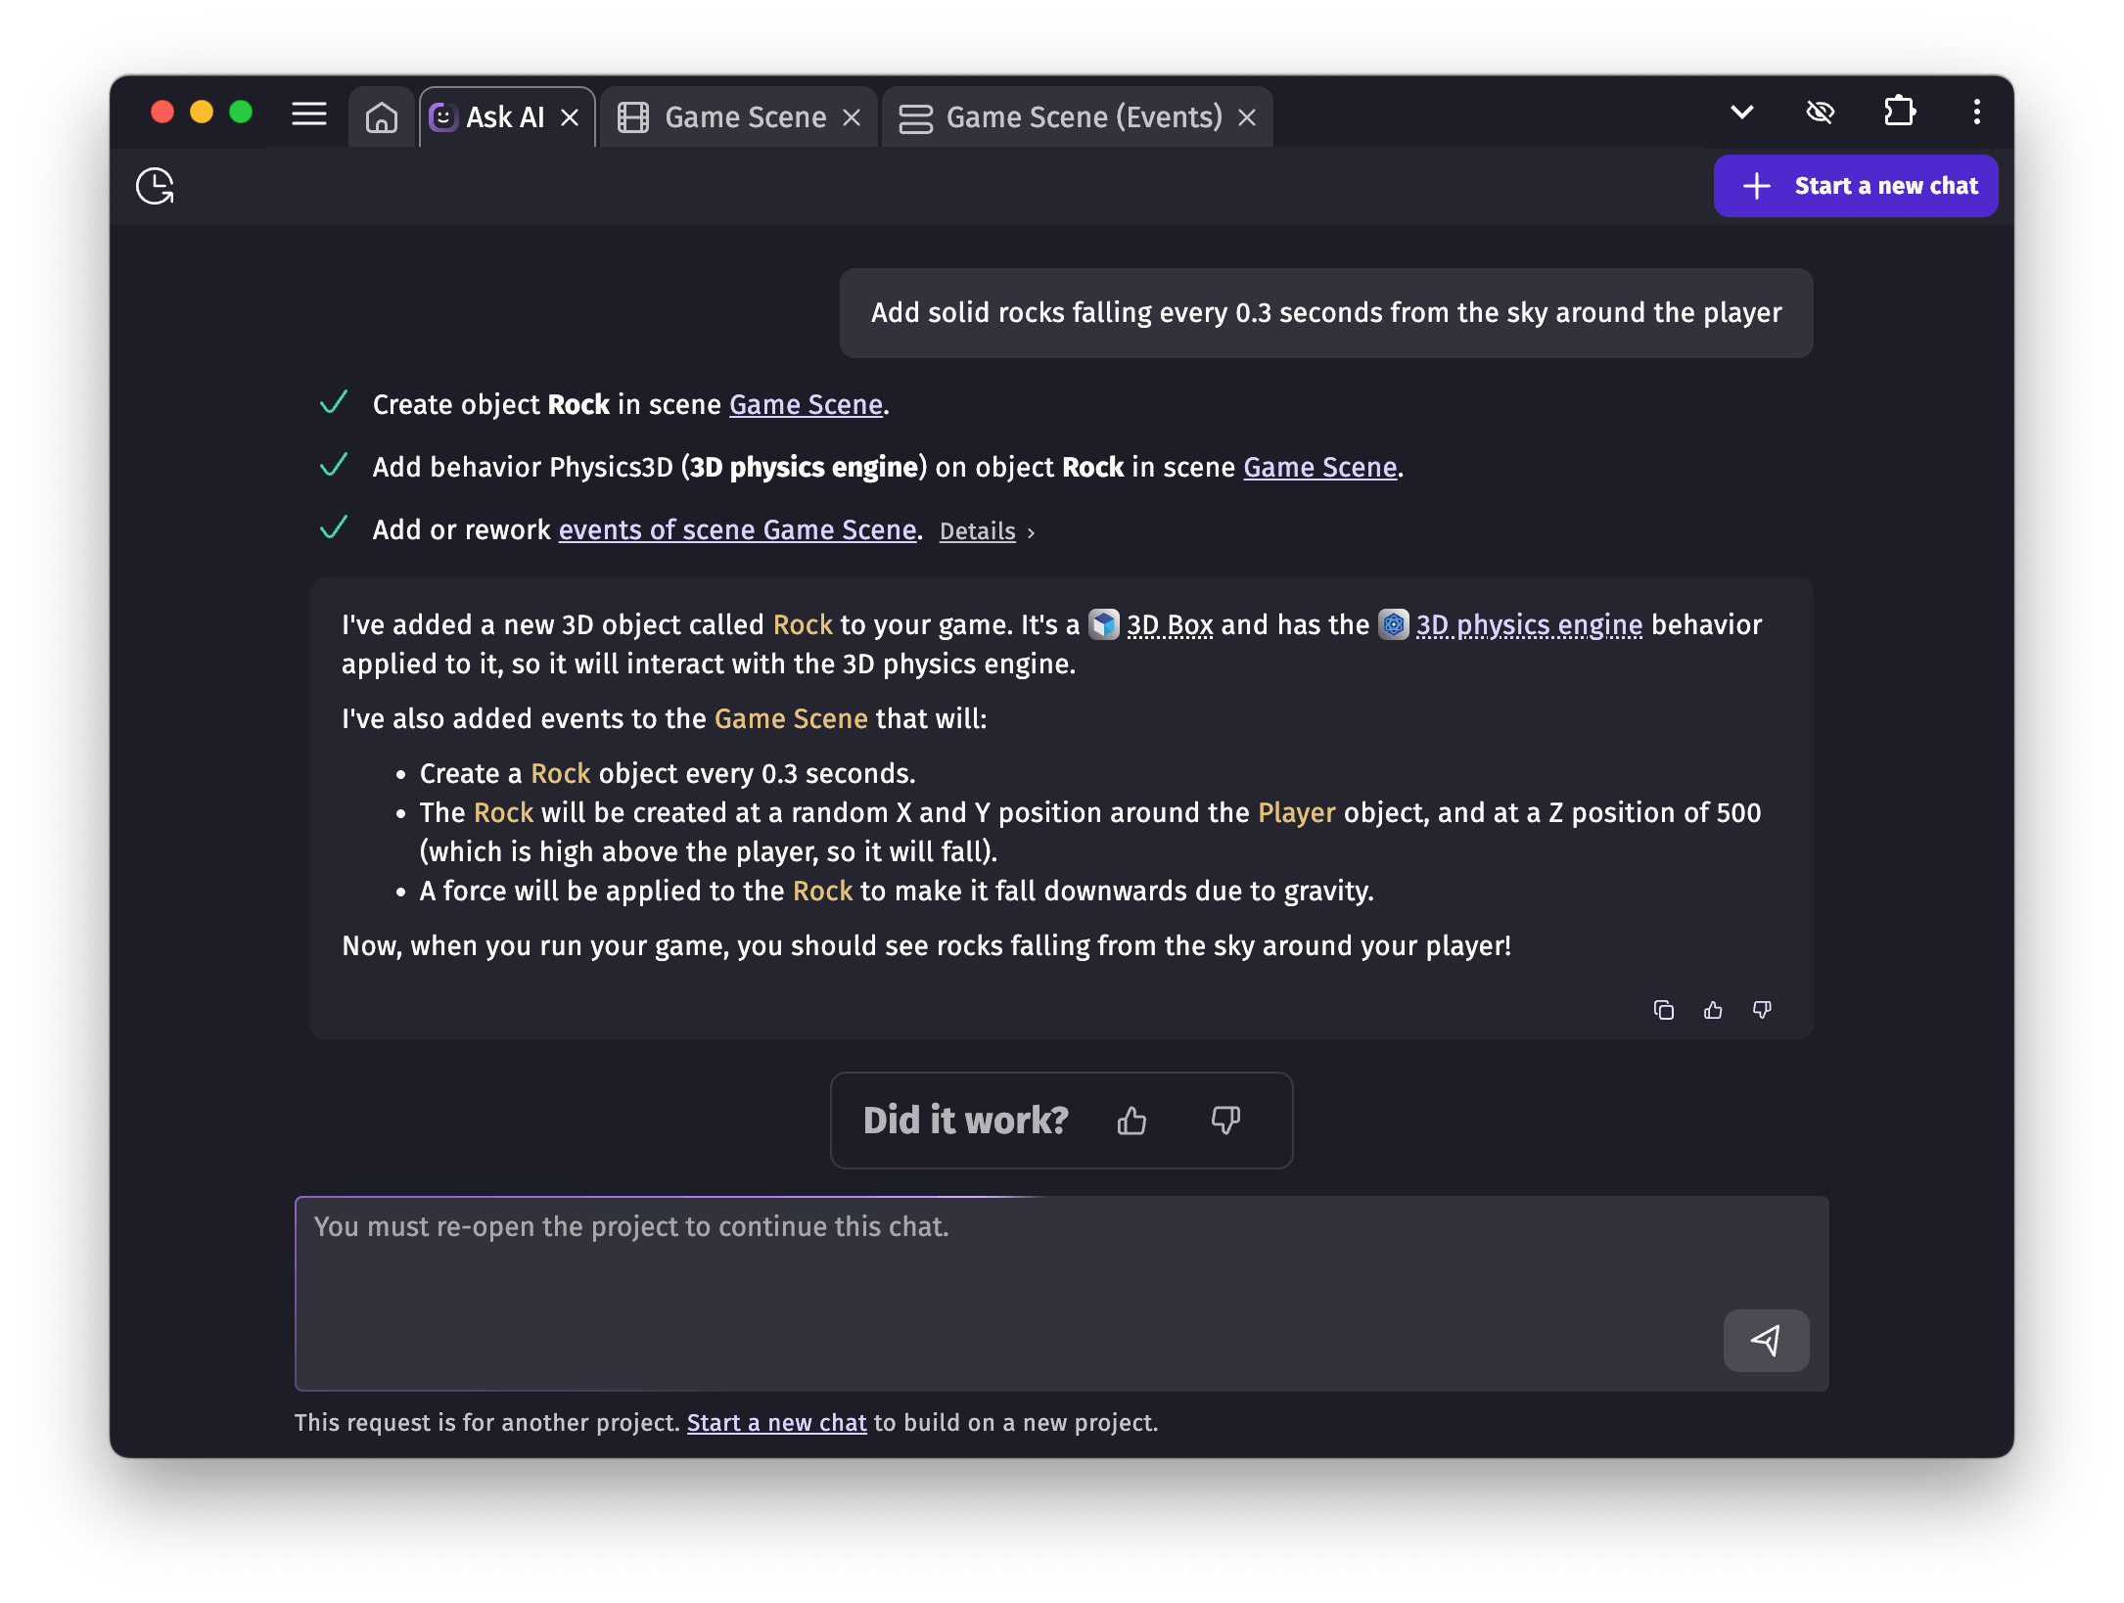Open the Game Scene link in first step

pos(805,404)
